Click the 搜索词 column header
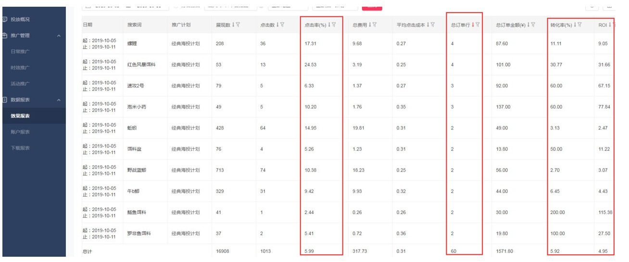629x262 pixels. coord(135,24)
